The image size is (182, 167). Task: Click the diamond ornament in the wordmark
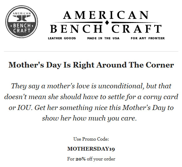pos(107,22)
